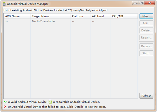This screenshot has height=112, width=157.
Task: Click the repairable device legend icon
Action: click(50, 102)
